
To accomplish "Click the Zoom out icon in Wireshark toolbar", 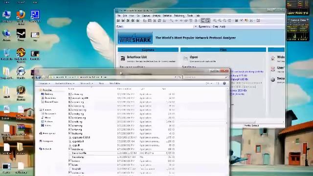I will click(x=220, y=21).
